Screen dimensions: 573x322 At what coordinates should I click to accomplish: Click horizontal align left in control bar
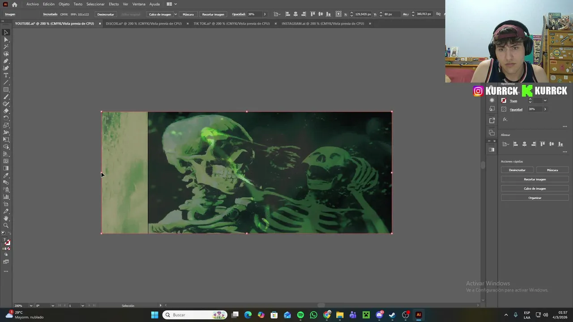tap(287, 14)
